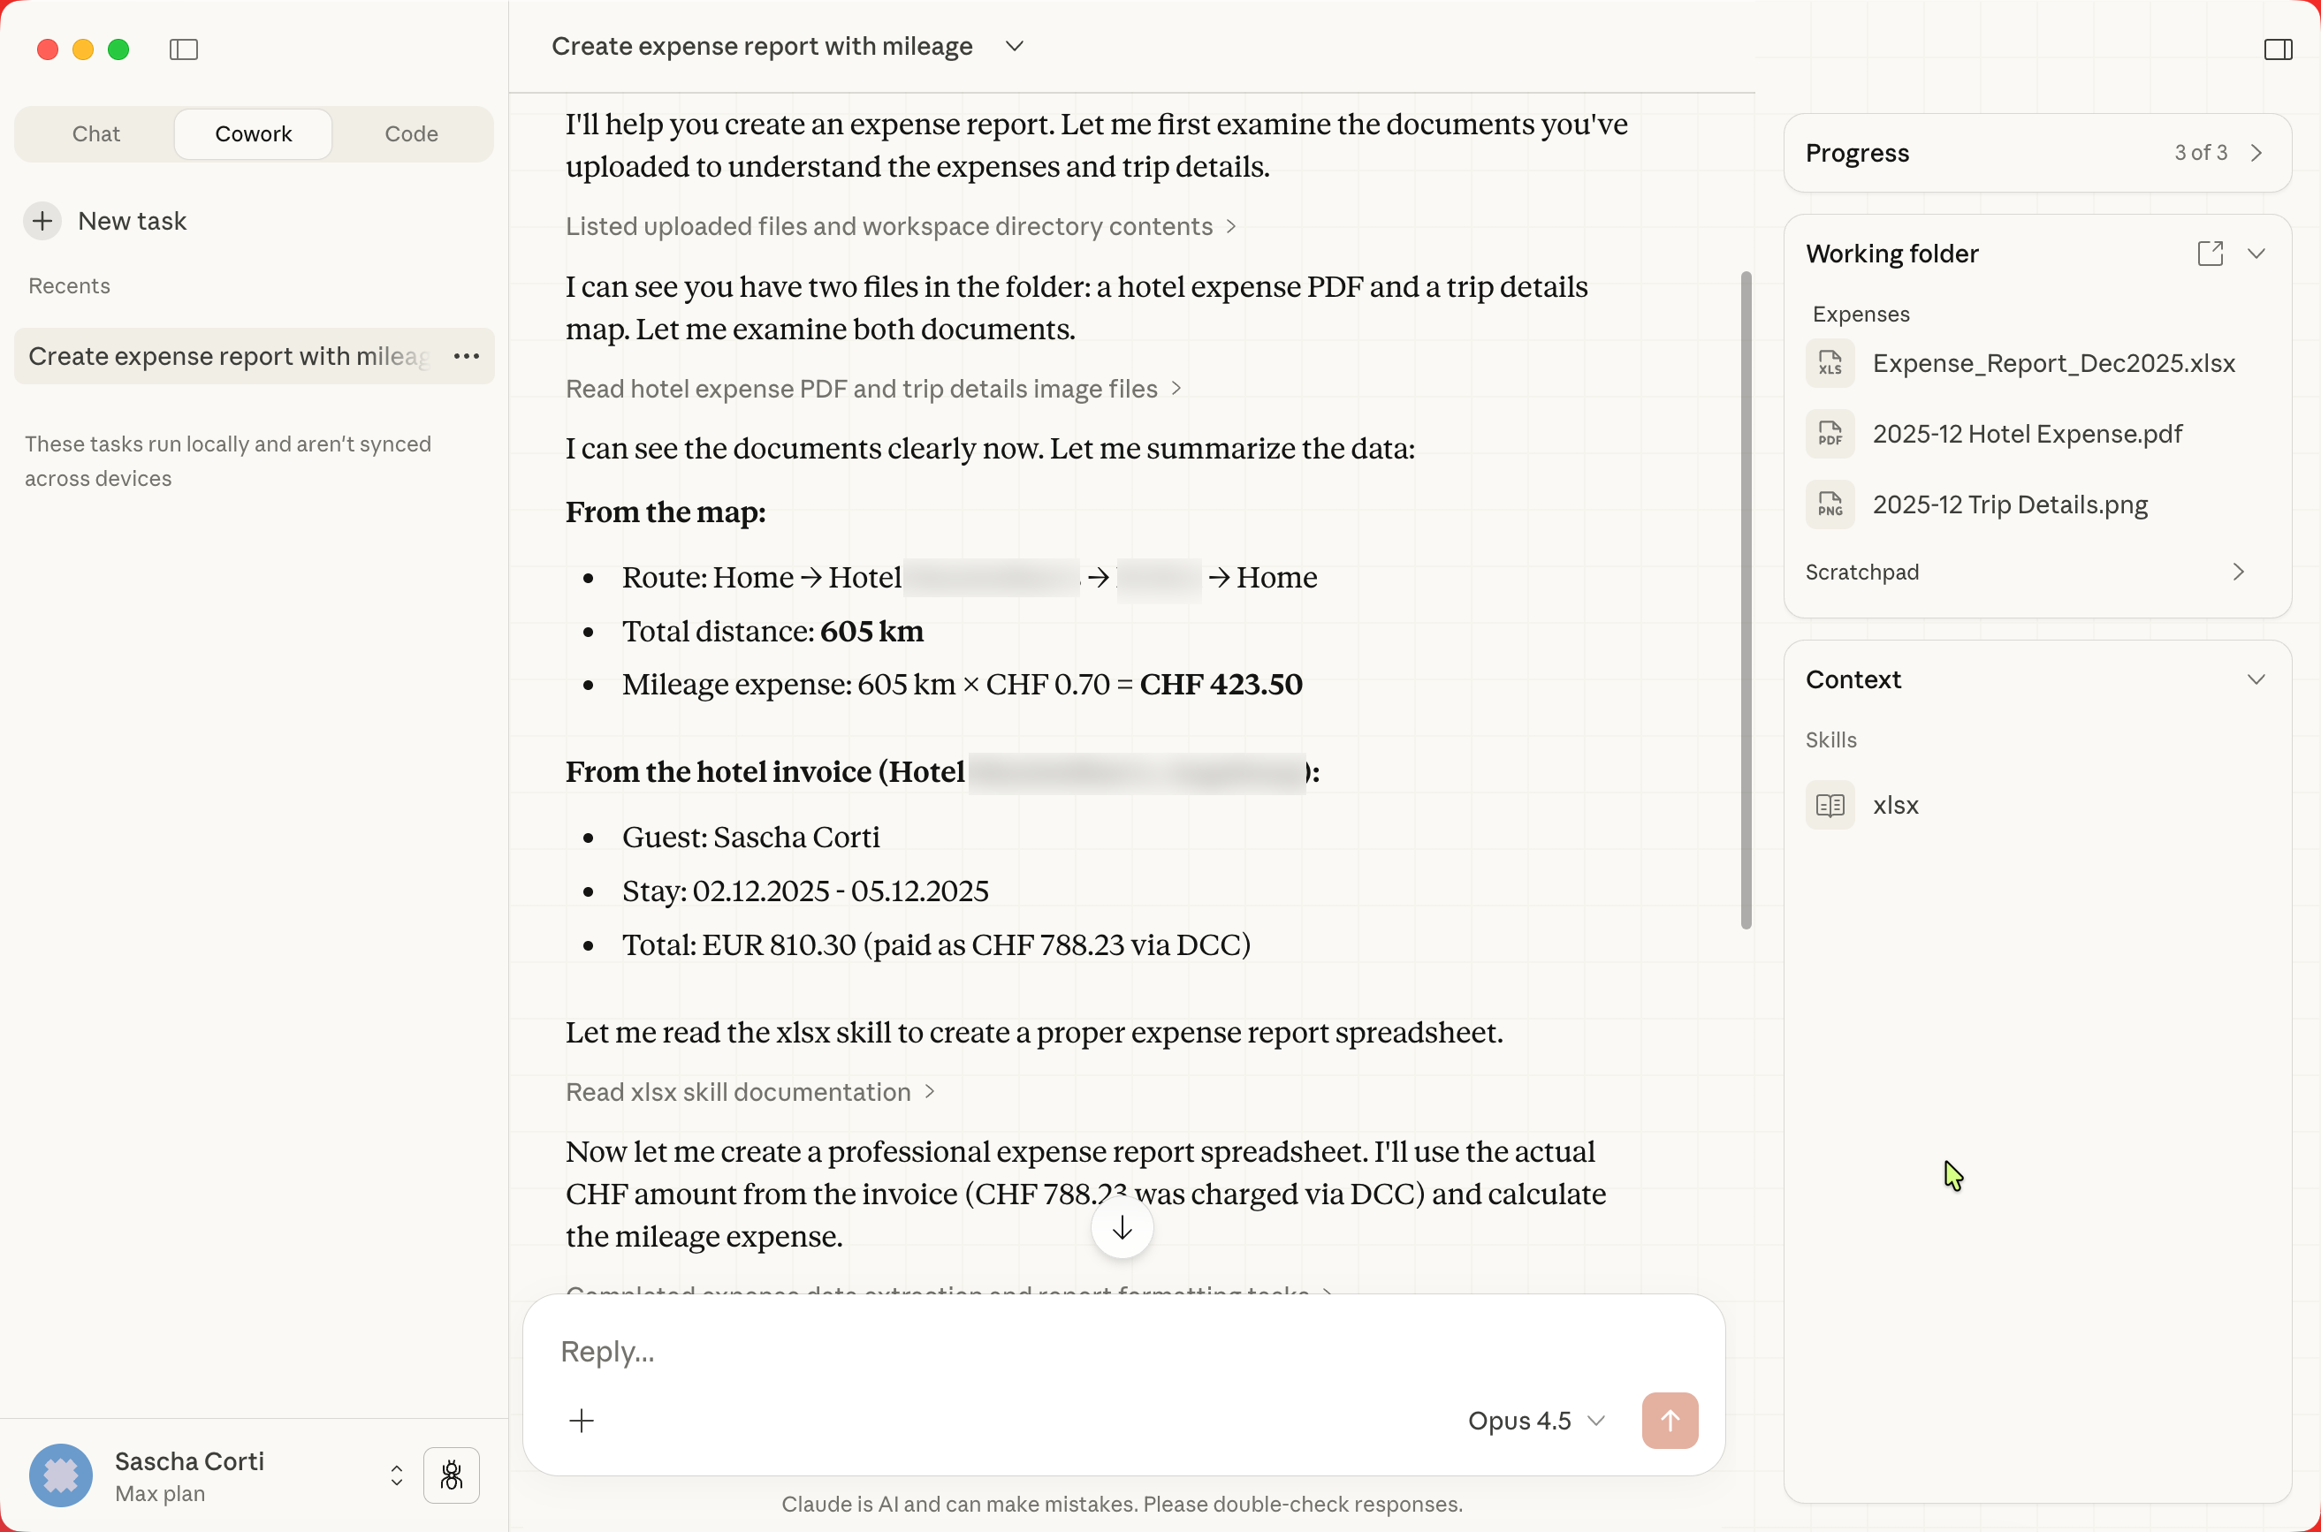Expand the task title dropdown chevron
The height and width of the screenshot is (1532, 2321).
1015,46
